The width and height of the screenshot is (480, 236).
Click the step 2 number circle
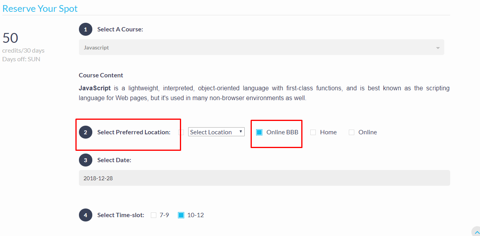point(86,132)
